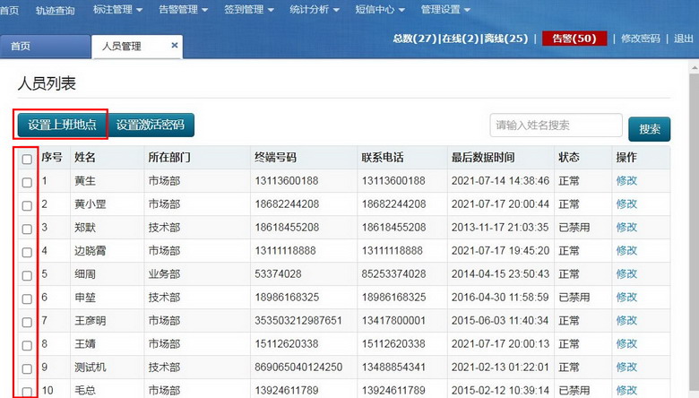Image resolution: width=699 pixels, height=398 pixels.
Task: Click the 所在部门 column header
Action: point(169,158)
